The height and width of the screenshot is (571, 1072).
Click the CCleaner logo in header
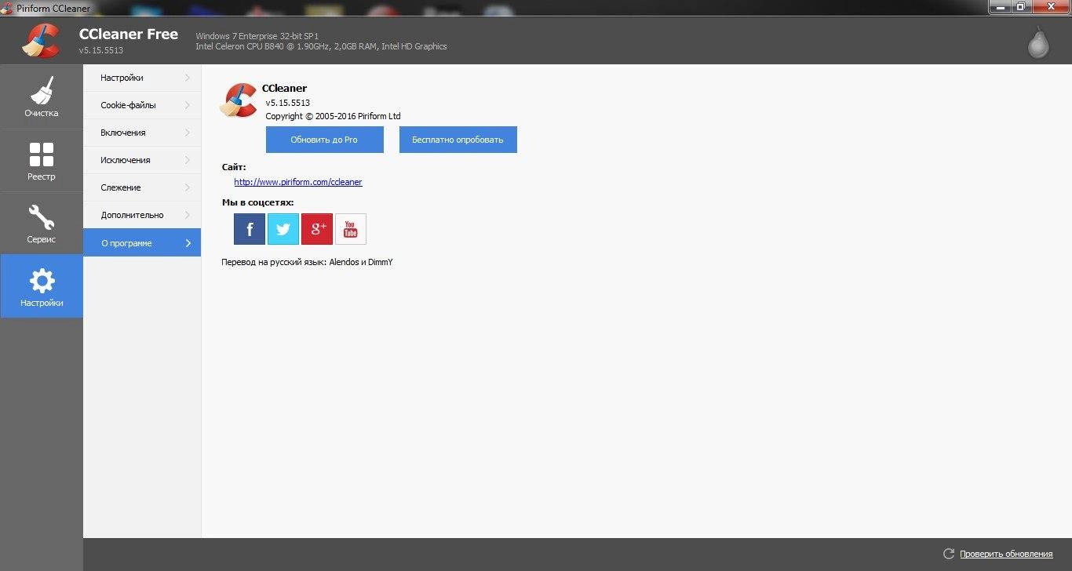point(41,40)
